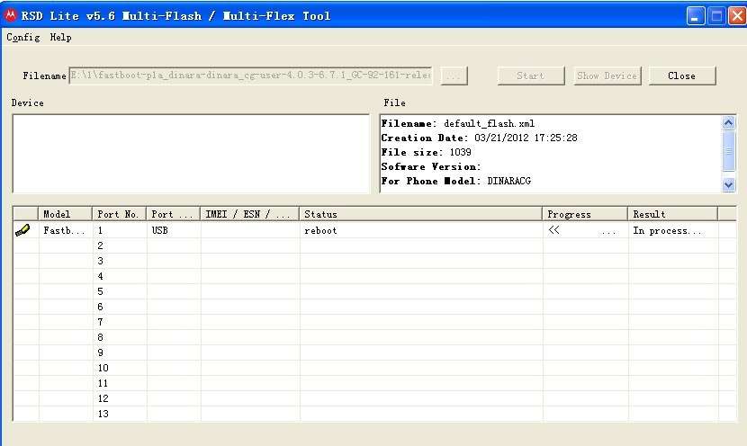747x446 pixels.
Task: Open the Help menu
Action: pyautogui.click(x=60, y=38)
